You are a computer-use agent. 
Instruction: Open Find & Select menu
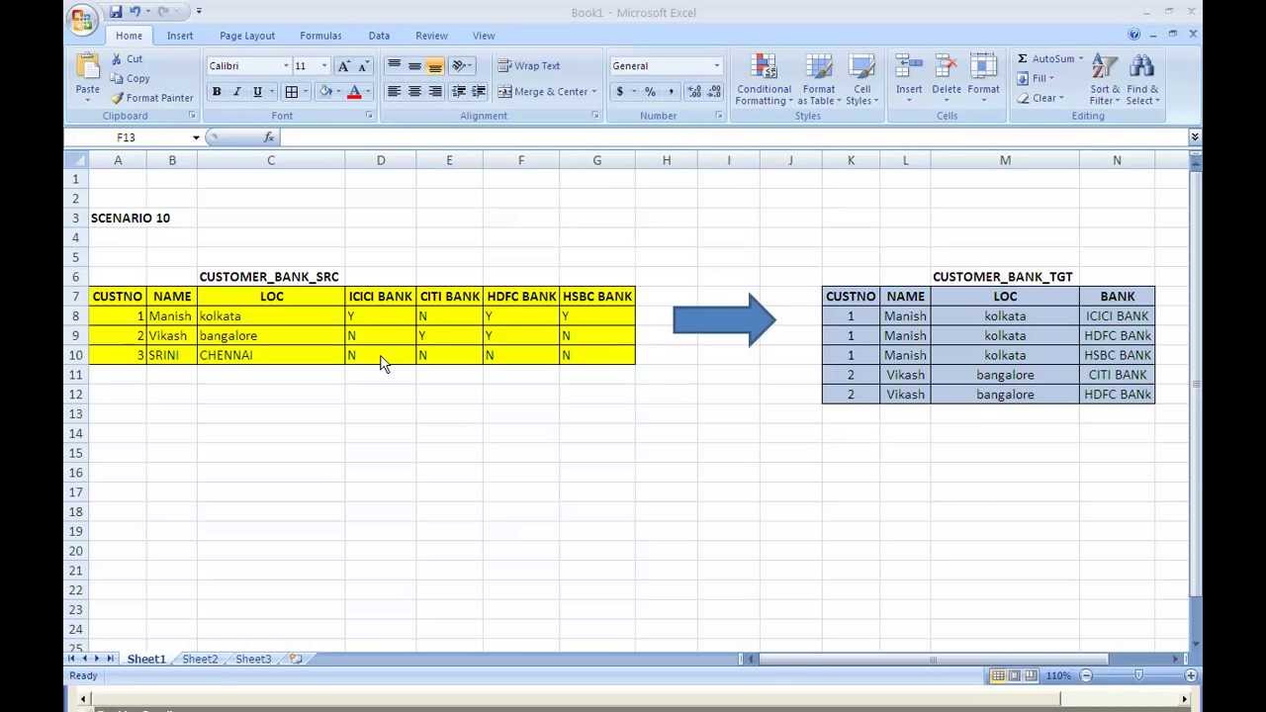click(1142, 79)
